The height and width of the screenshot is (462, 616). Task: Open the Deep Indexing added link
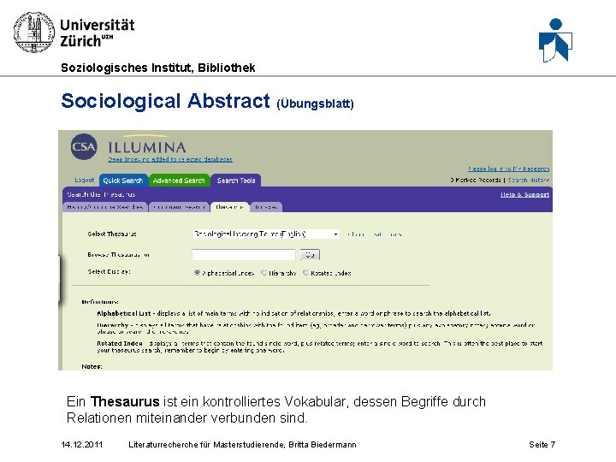click(x=170, y=159)
